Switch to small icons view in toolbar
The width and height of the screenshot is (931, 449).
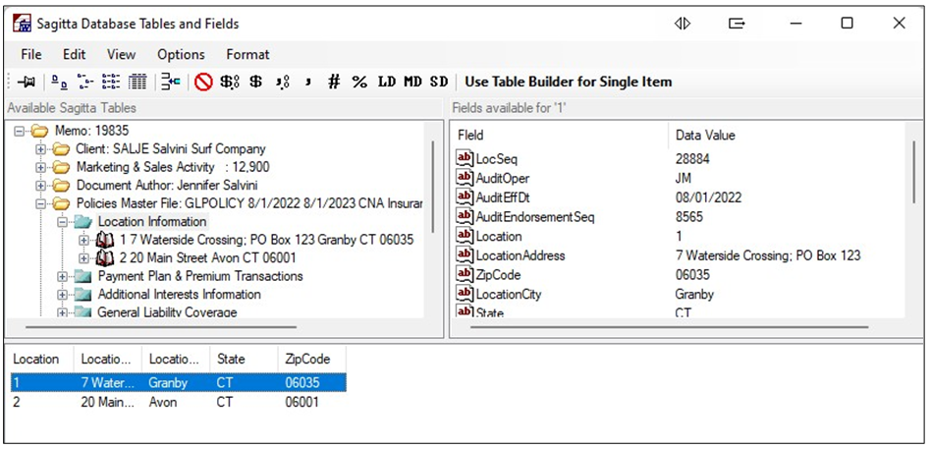[84, 83]
